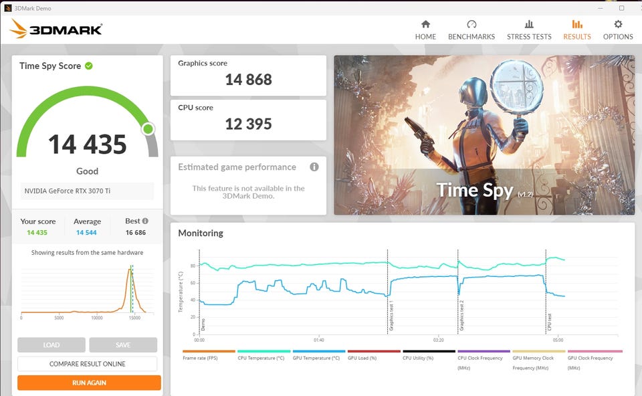Toggle GPU Clock Frequency legend swatch
642x396 pixels.
point(595,351)
